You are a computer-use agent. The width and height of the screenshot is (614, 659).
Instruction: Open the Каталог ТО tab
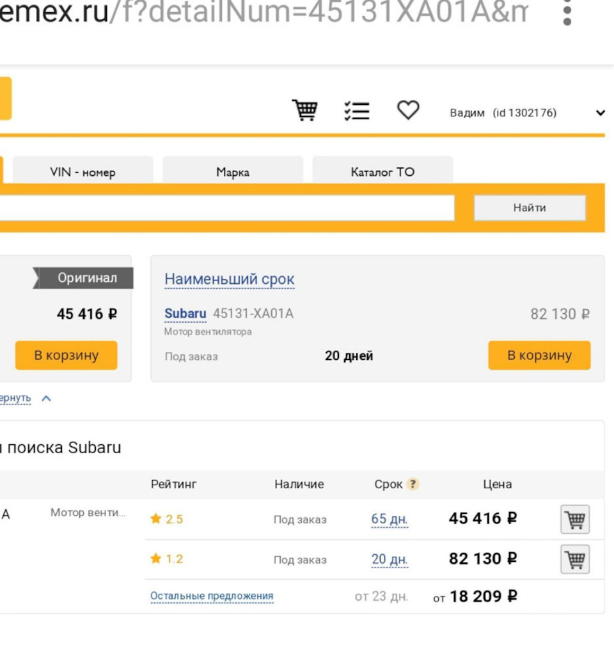382,172
